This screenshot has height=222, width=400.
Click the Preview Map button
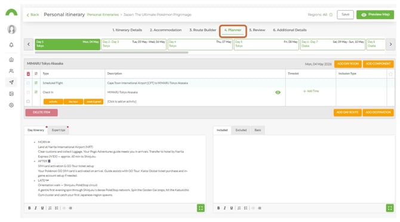click(375, 14)
